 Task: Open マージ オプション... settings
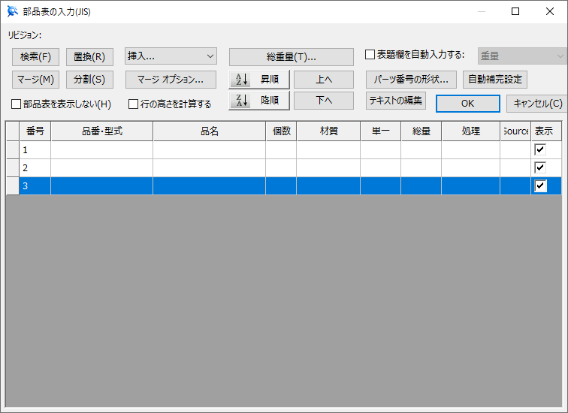[x=171, y=80]
